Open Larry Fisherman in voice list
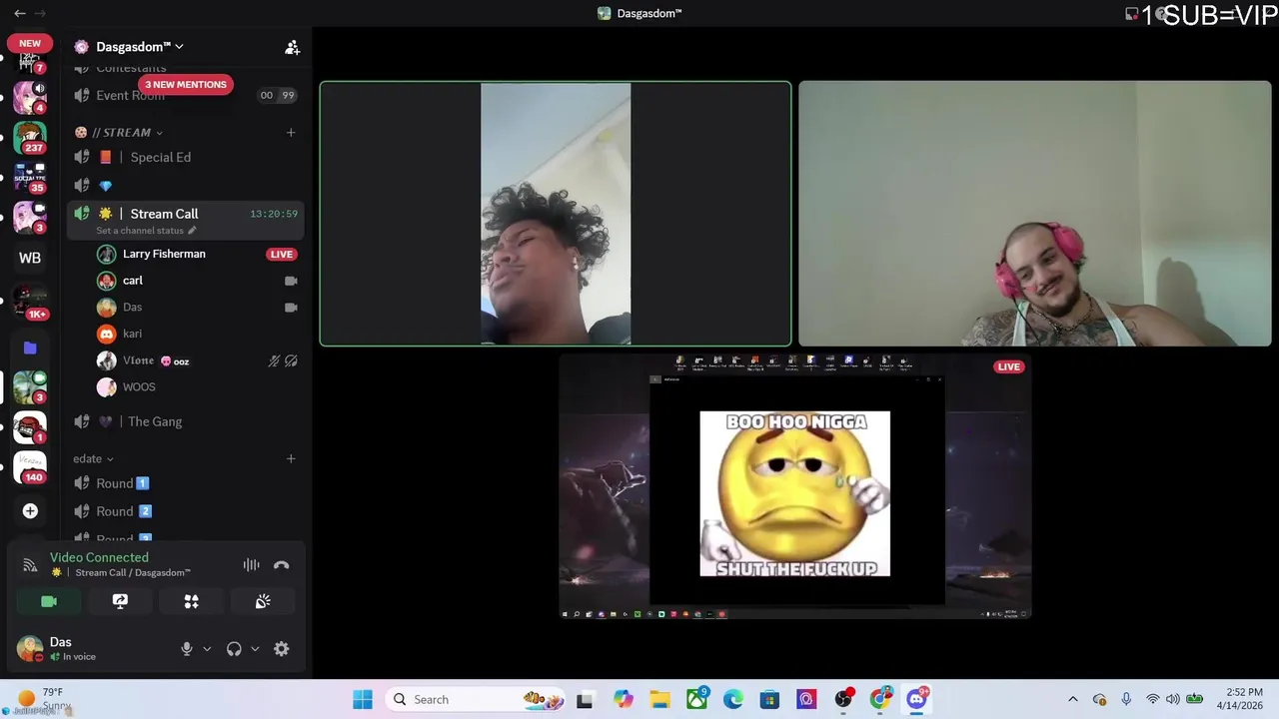The width and height of the screenshot is (1279, 719). [164, 254]
